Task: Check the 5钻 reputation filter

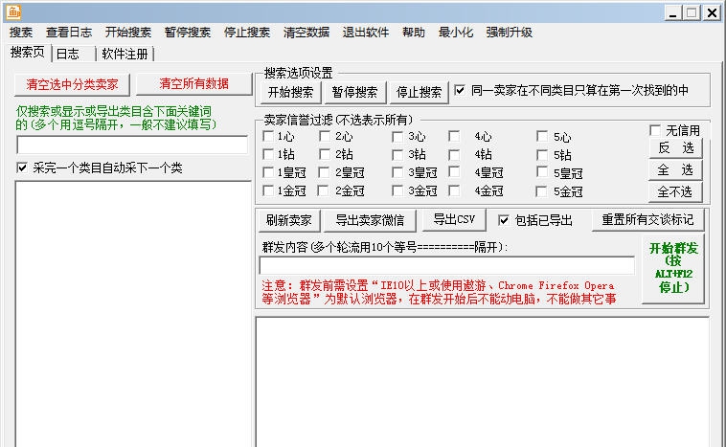Action: [542, 154]
